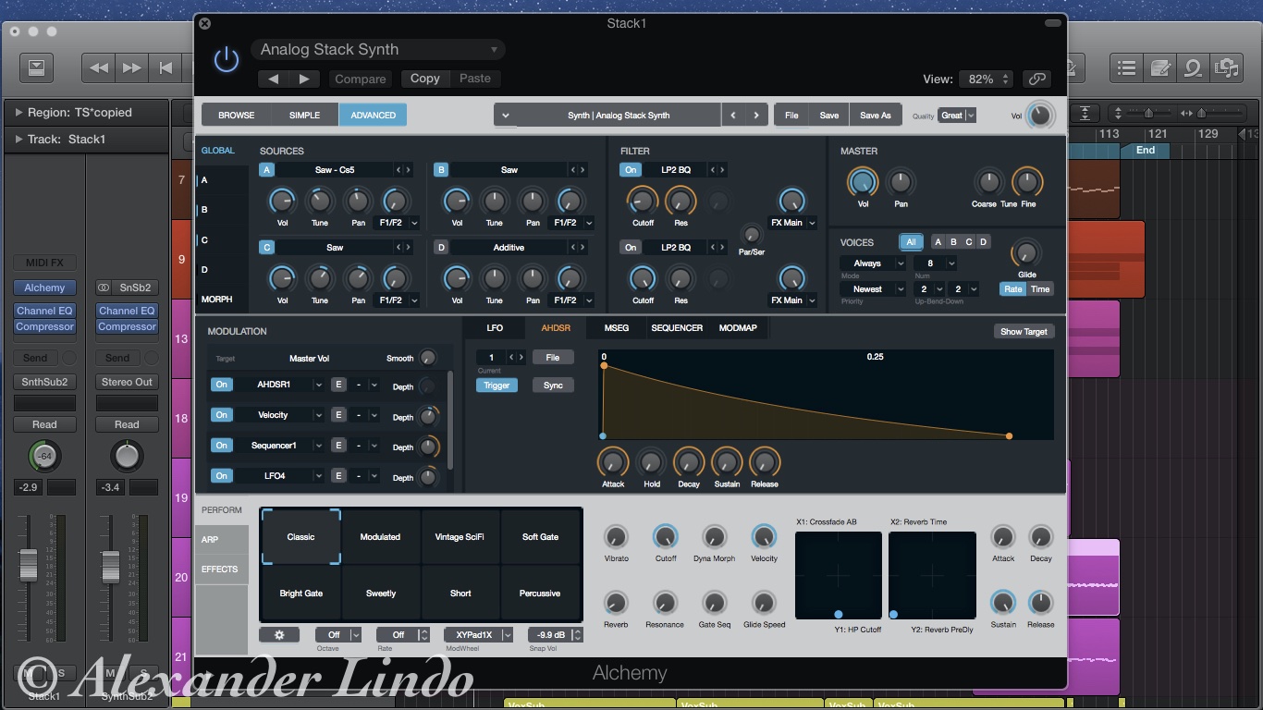Screen dimensions: 1263x710
Task: Open the list editor icon in toolbar
Action: pos(1126,67)
